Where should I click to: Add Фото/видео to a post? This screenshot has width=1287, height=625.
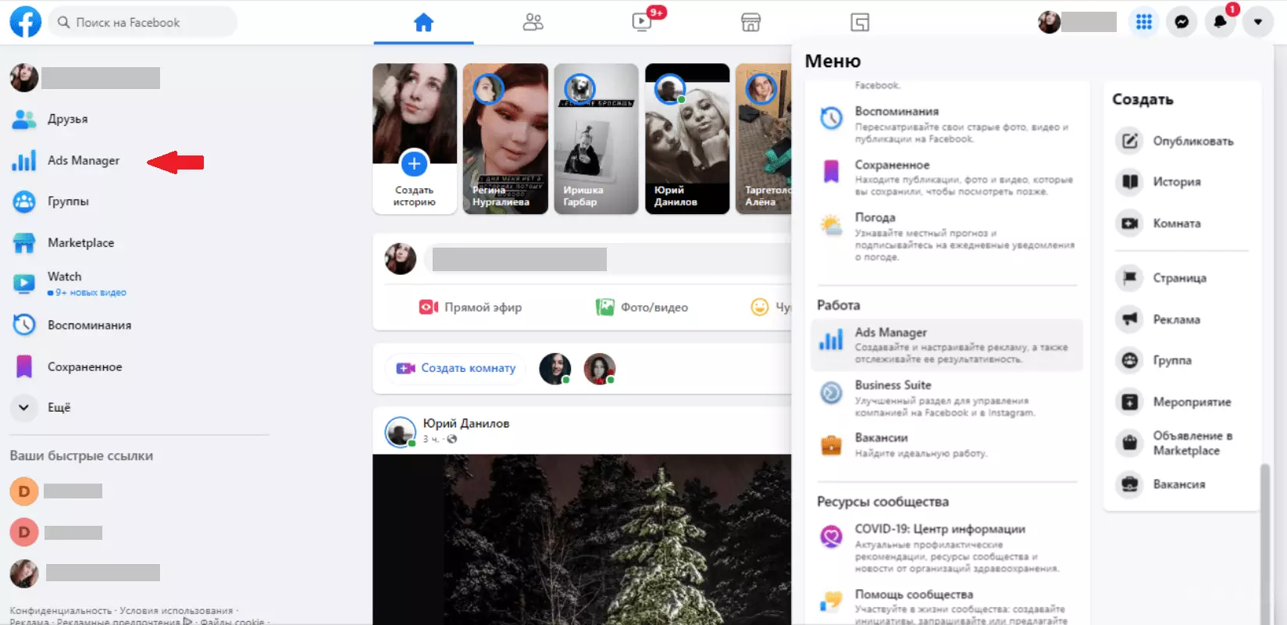642,307
